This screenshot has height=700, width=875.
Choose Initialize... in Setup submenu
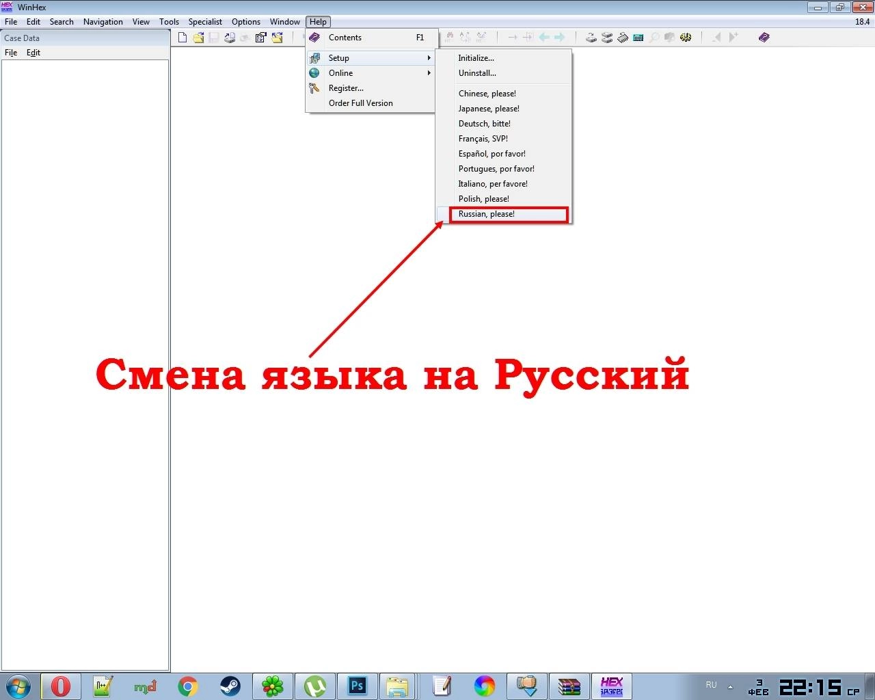pyautogui.click(x=504, y=58)
